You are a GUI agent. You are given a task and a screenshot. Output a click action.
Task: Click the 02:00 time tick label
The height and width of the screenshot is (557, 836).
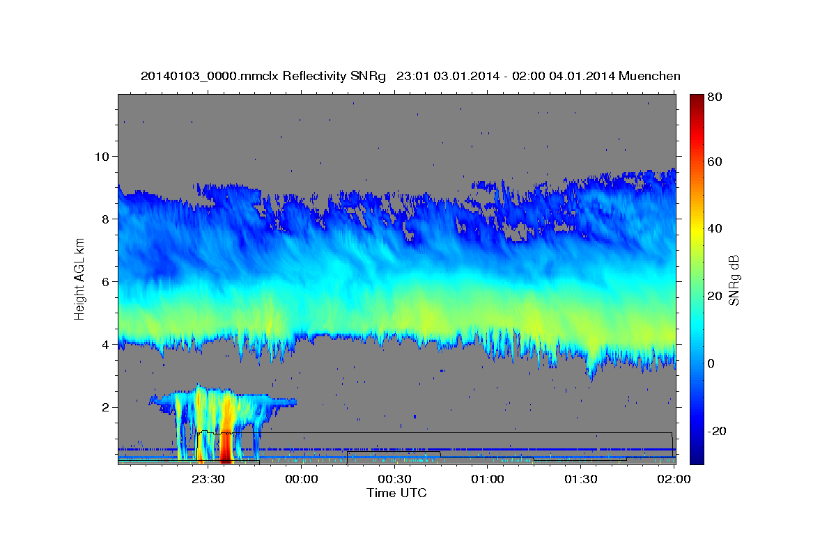(674, 479)
